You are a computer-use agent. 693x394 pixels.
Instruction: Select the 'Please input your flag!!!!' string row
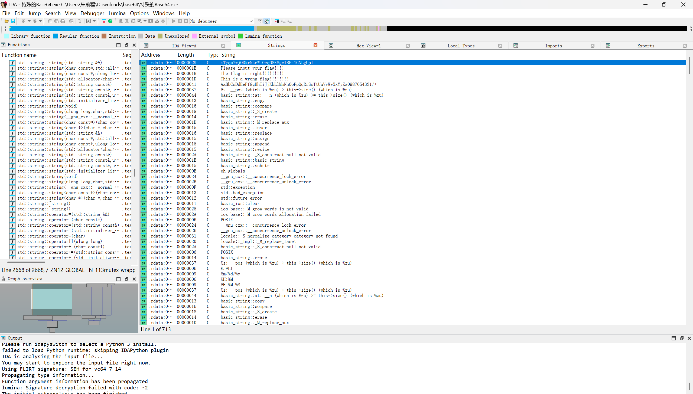point(252,68)
